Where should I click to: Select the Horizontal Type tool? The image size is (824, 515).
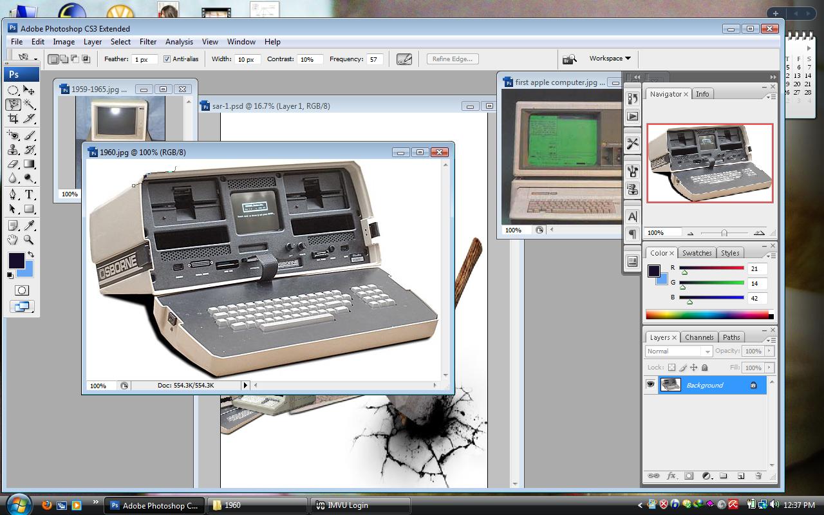pyautogui.click(x=29, y=194)
